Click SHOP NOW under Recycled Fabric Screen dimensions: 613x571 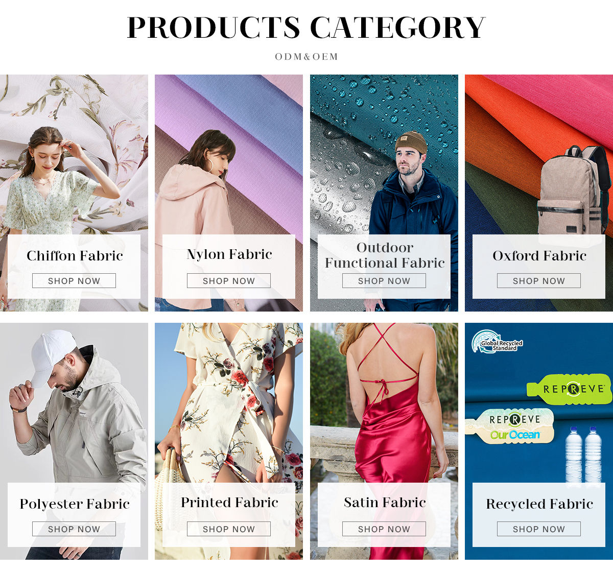point(539,529)
